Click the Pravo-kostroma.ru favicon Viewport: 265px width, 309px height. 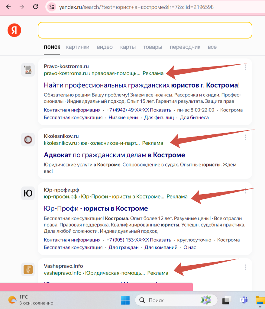[x=28, y=70]
